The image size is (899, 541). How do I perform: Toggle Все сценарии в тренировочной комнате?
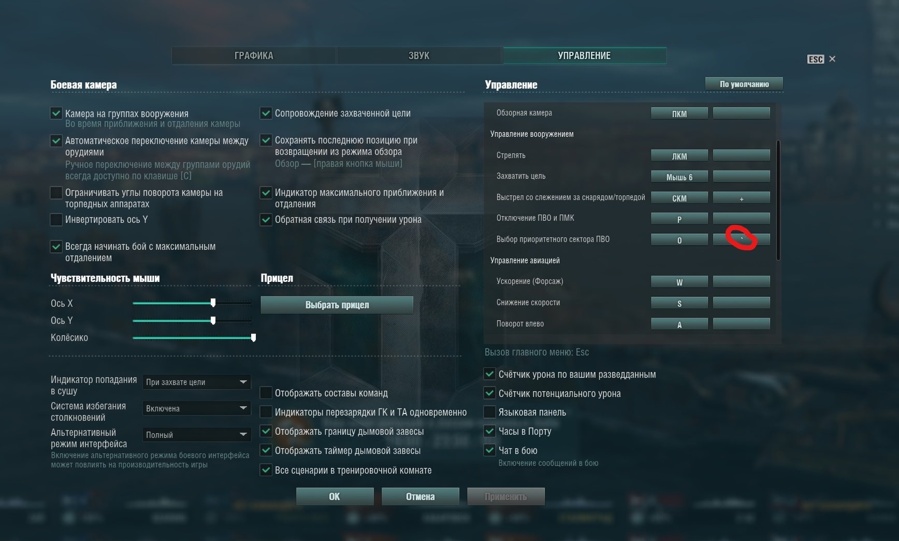click(266, 470)
